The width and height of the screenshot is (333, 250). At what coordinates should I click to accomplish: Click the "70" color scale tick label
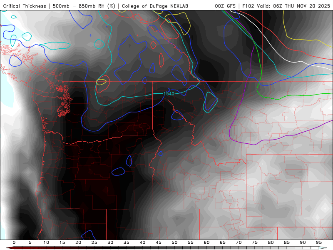tap(239, 242)
